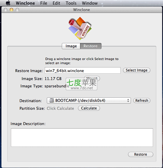Click the Winclone stamp logo
The height and width of the screenshot is (168, 163).
[80, 28]
